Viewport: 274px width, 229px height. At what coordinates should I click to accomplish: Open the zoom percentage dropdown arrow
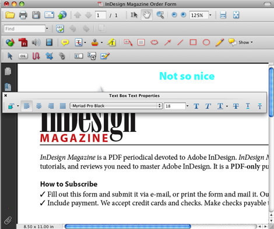(x=210, y=15)
